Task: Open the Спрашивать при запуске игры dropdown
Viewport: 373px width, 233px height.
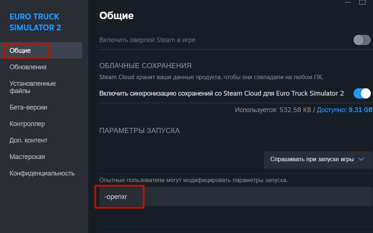Action: [x=318, y=160]
